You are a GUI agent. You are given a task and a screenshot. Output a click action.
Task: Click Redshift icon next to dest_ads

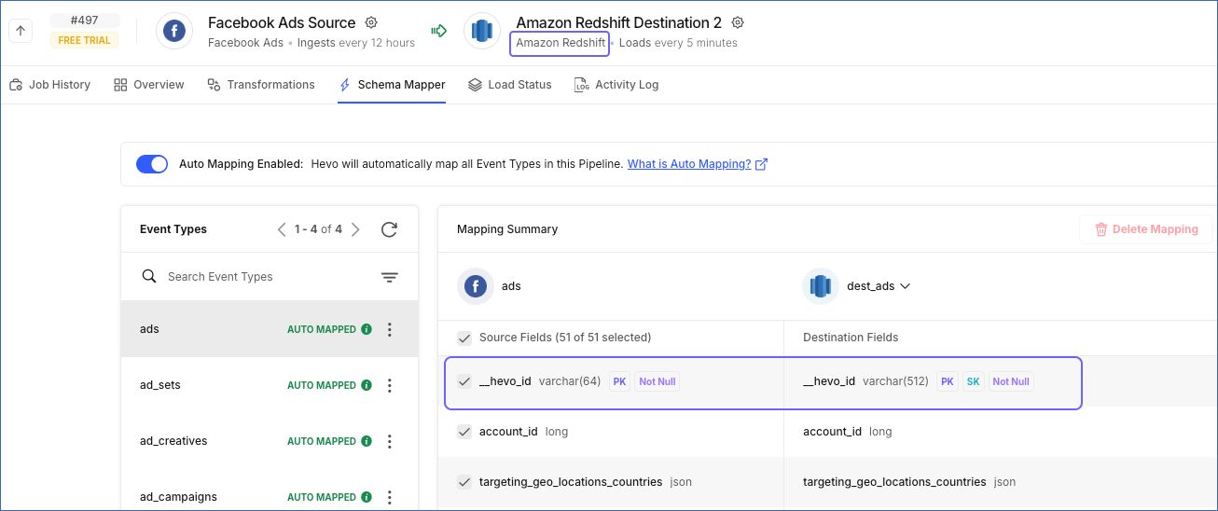click(821, 286)
